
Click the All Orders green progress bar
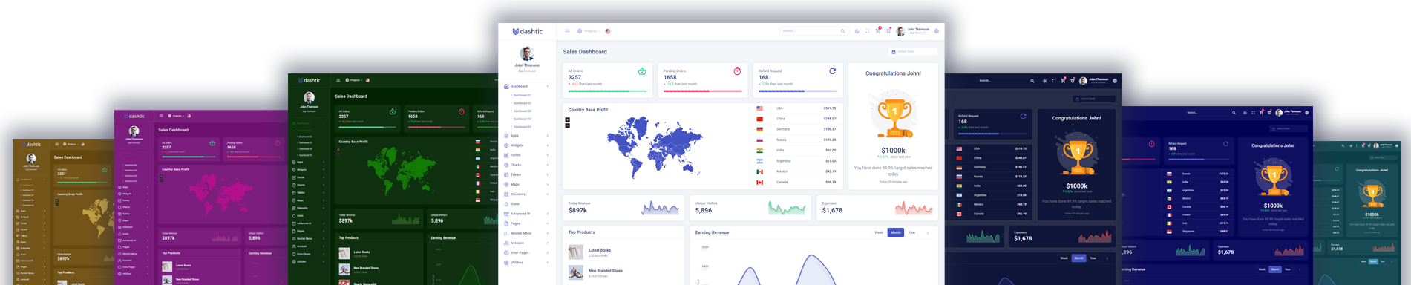point(607,91)
